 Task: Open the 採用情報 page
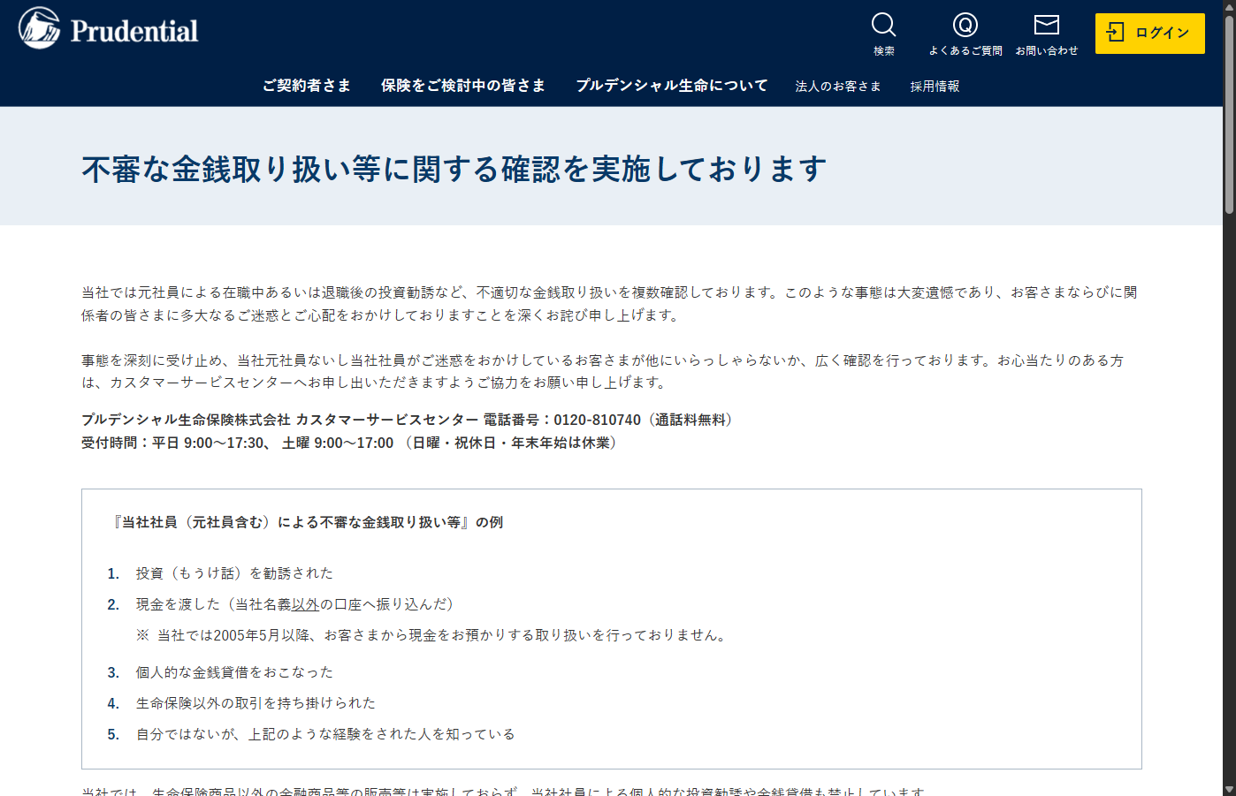tap(935, 86)
